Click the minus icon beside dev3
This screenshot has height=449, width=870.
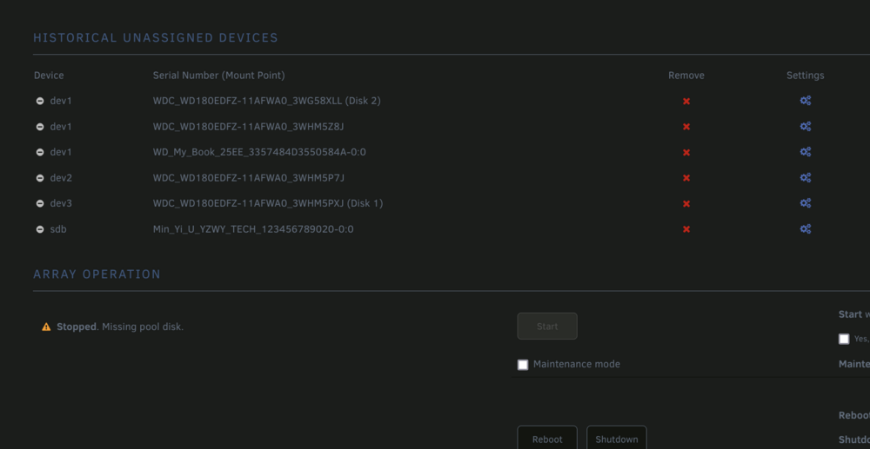[40, 204]
